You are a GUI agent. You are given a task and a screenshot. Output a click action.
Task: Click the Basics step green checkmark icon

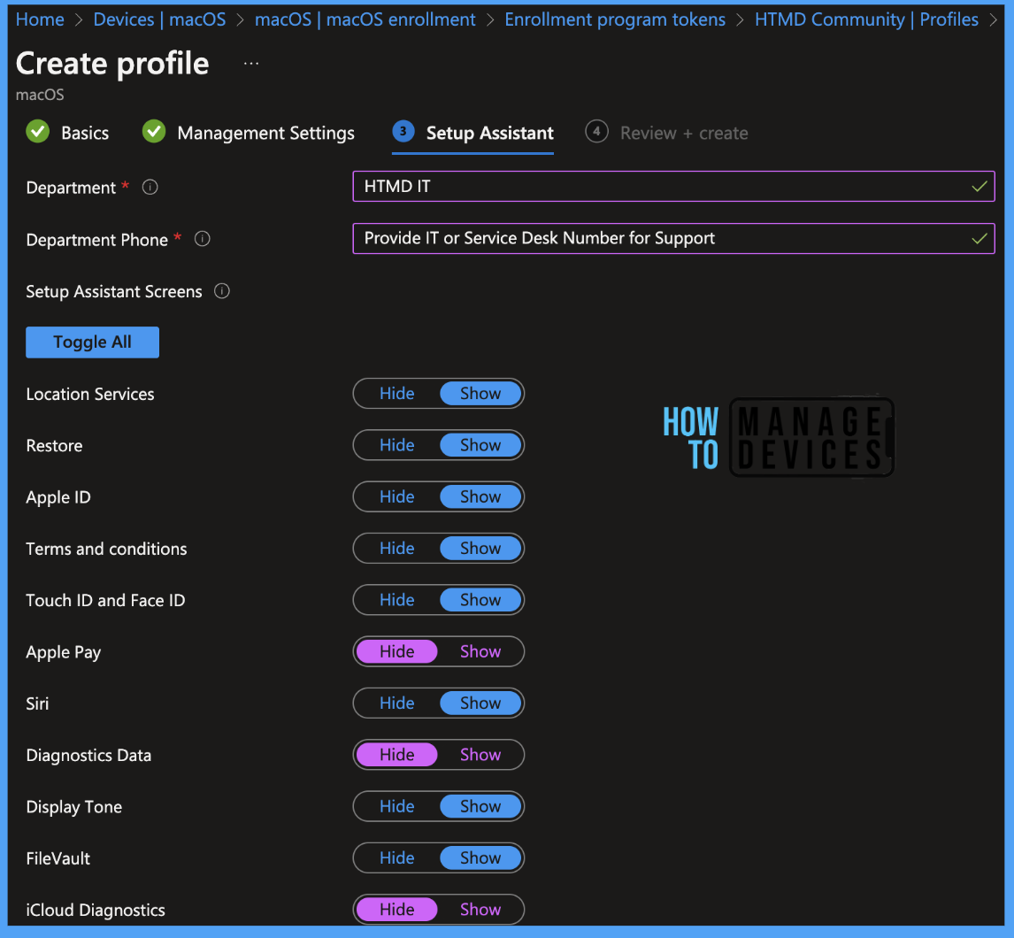click(37, 131)
